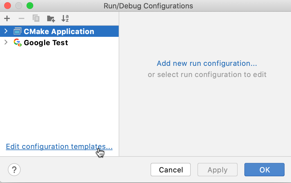Open the help button with question mark
The width and height of the screenshot is (291, 183).
coord(14,170)
